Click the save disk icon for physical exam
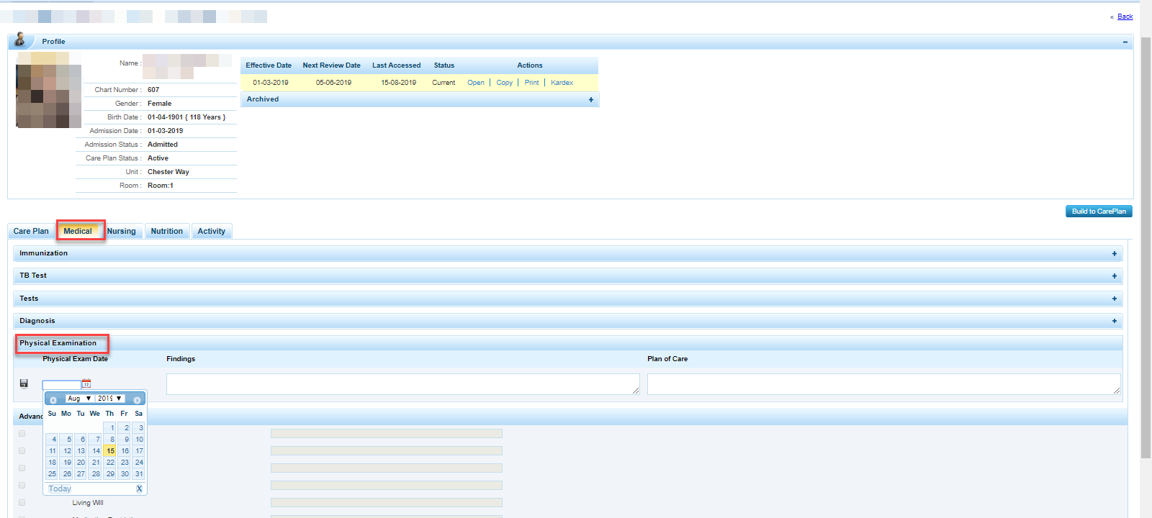The width and height of the screenshot is (1152, 518). click(24, 383)
